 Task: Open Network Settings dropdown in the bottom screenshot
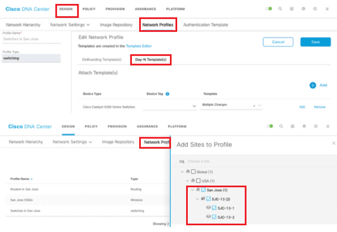coord(72,142)
